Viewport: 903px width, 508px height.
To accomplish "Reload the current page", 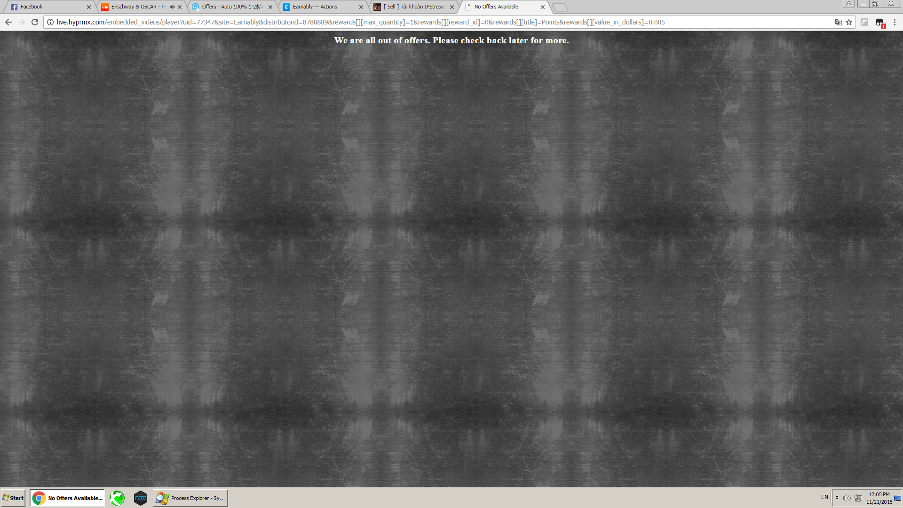I will point(35,22).
